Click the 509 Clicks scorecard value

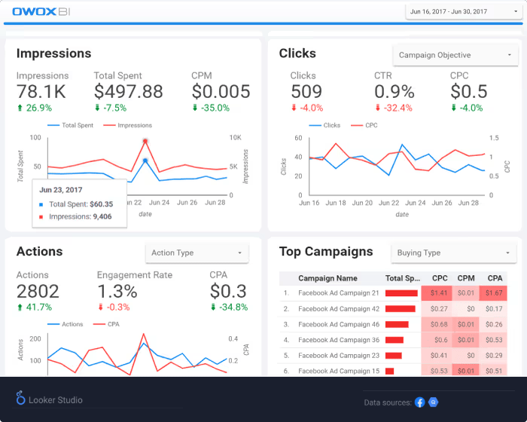pyautogui.click(x=306, y=91)
